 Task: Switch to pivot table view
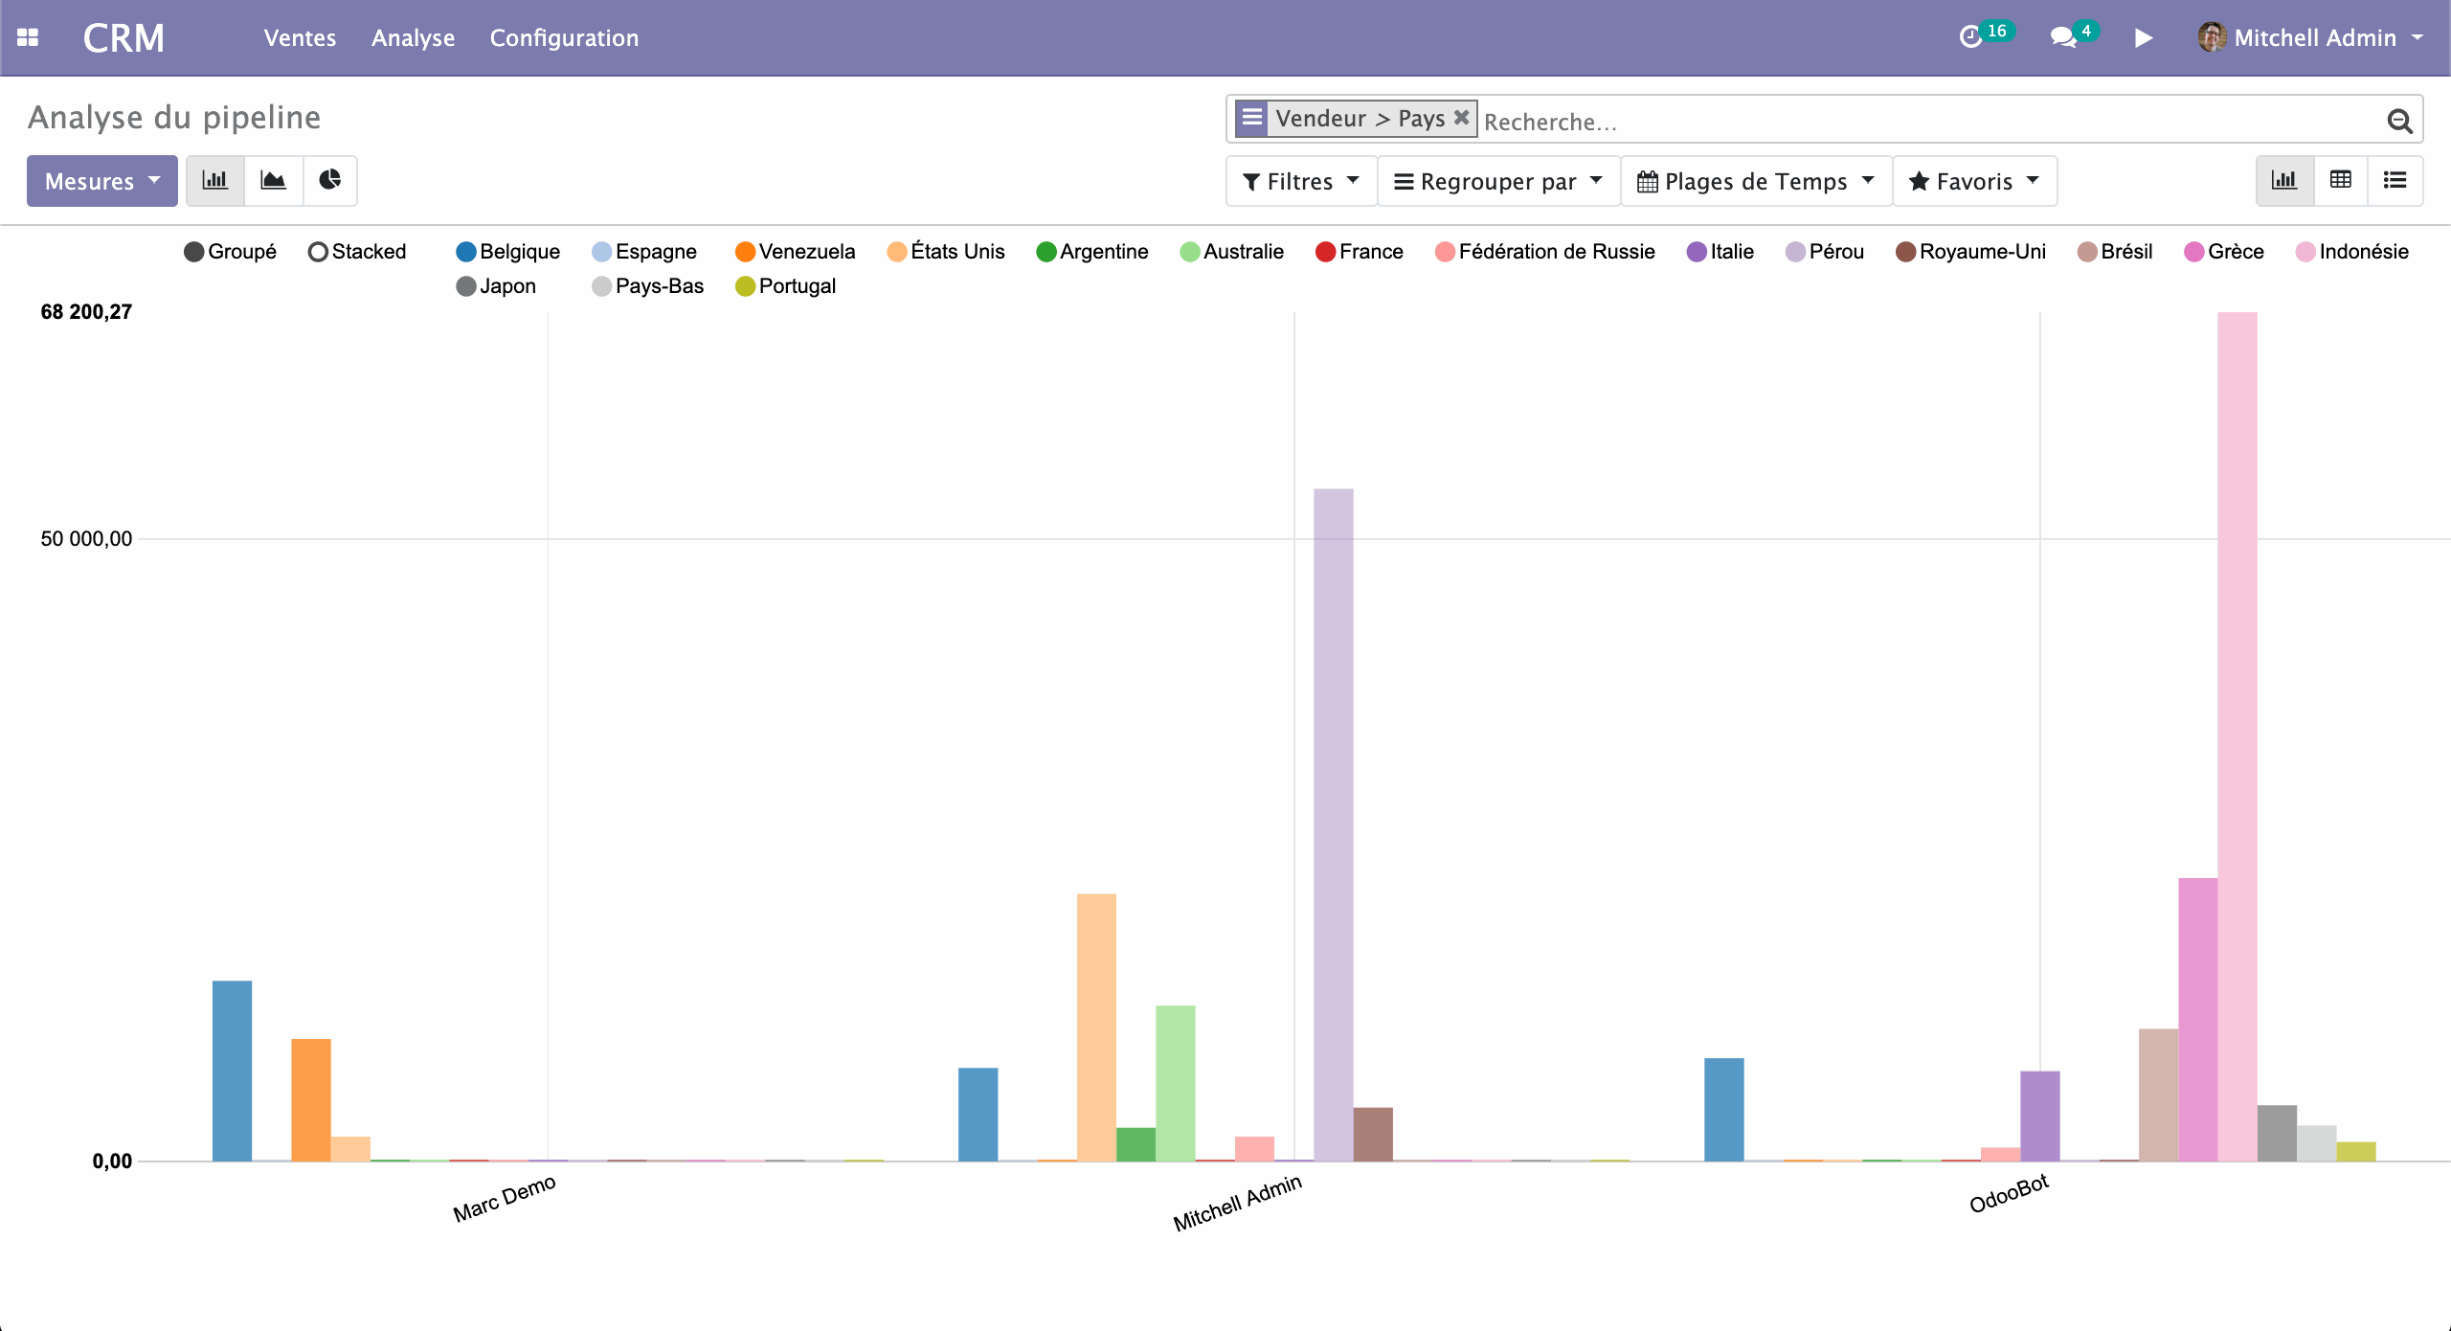point(2341,180)
